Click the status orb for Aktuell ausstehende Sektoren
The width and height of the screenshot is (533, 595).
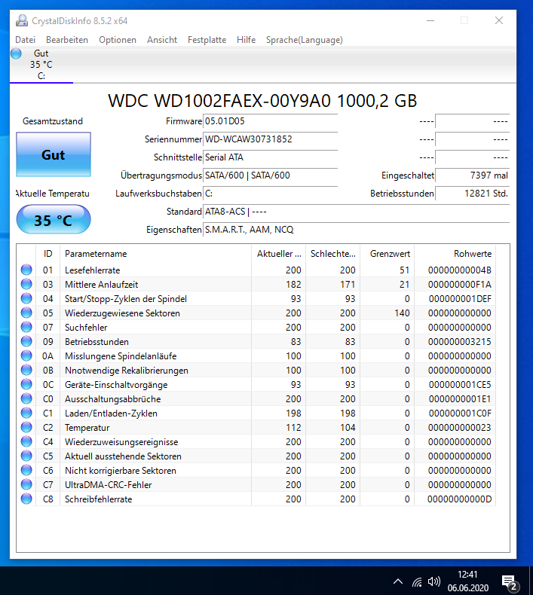(x=26, y=456)
